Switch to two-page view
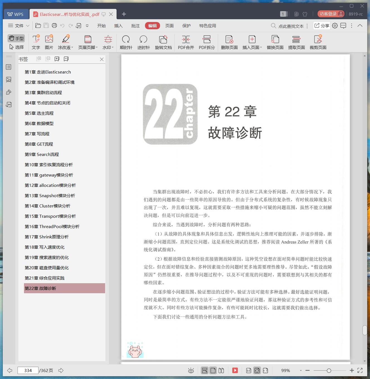This screenshot has height=379, width=370. (221, 370)
